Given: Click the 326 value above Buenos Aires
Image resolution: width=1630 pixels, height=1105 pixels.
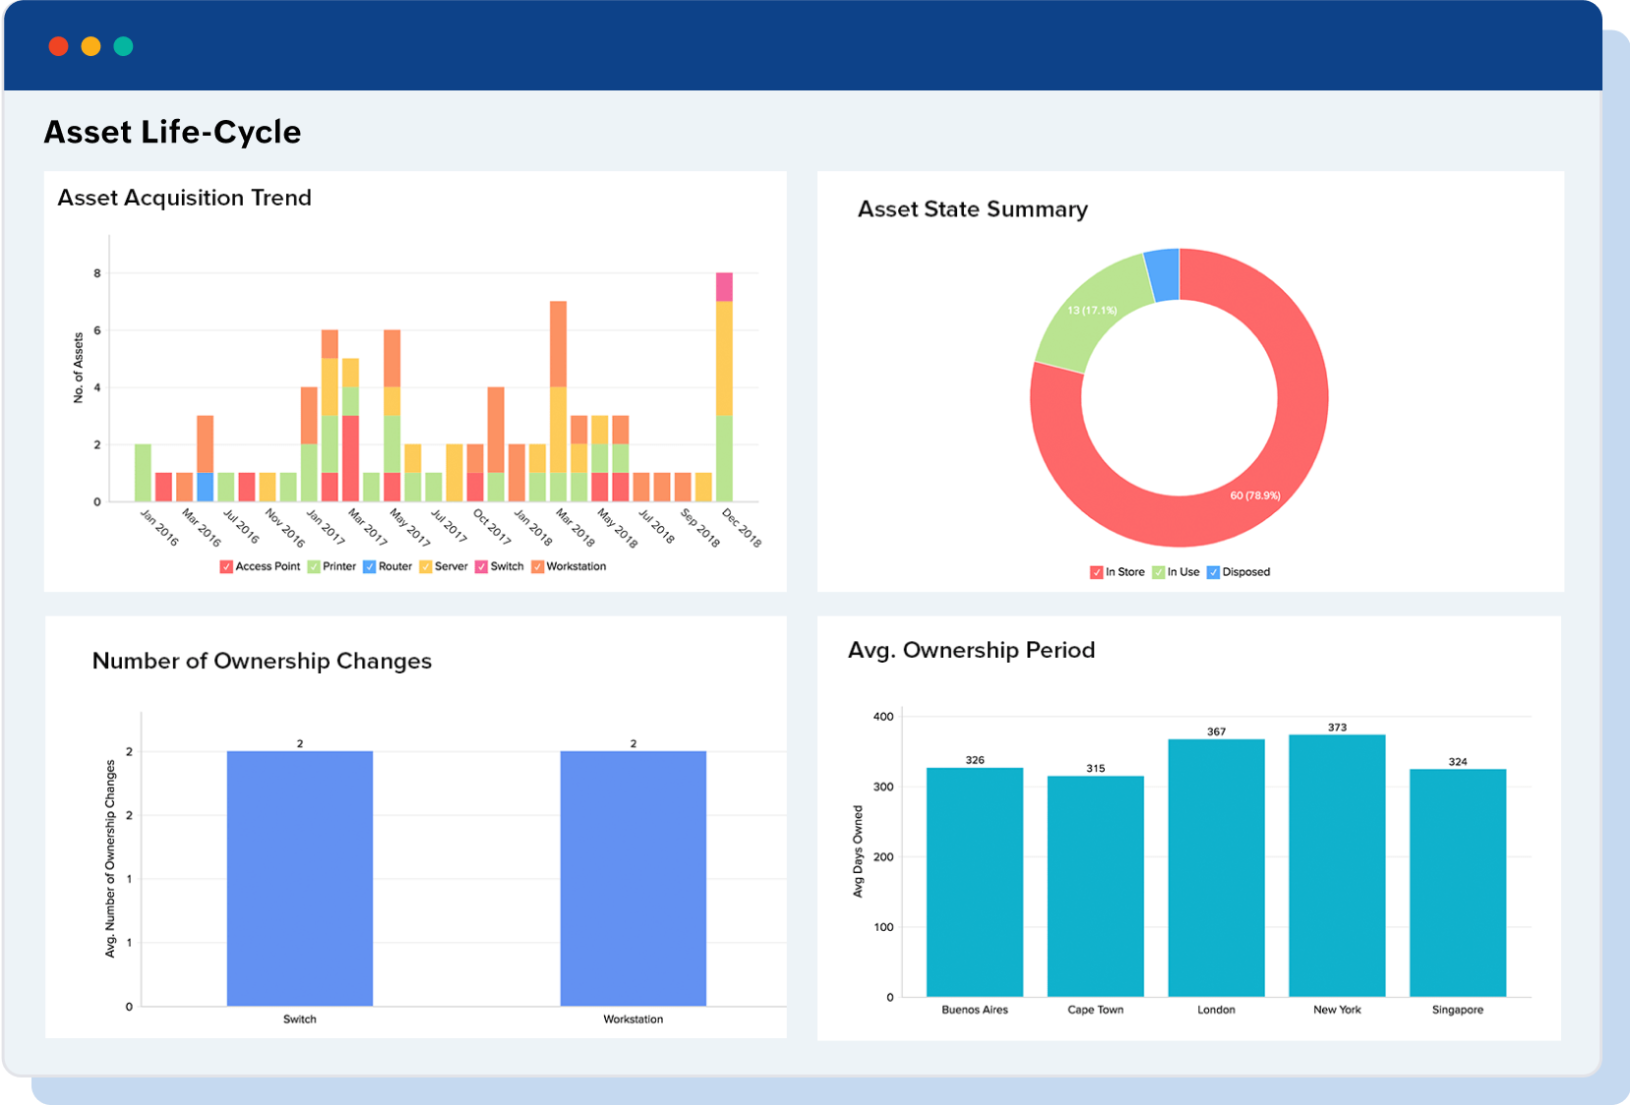Looking at the screenshot, I should coord(975,760).
